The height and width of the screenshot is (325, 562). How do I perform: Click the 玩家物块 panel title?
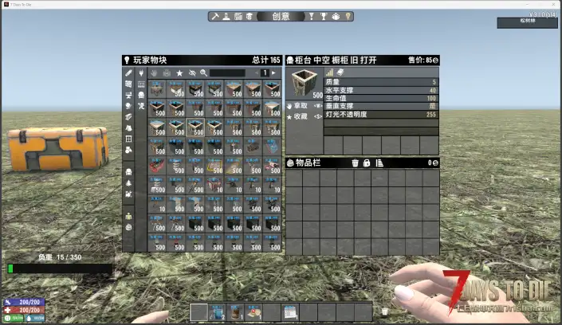pyautogui.click(x=150, y=60)
